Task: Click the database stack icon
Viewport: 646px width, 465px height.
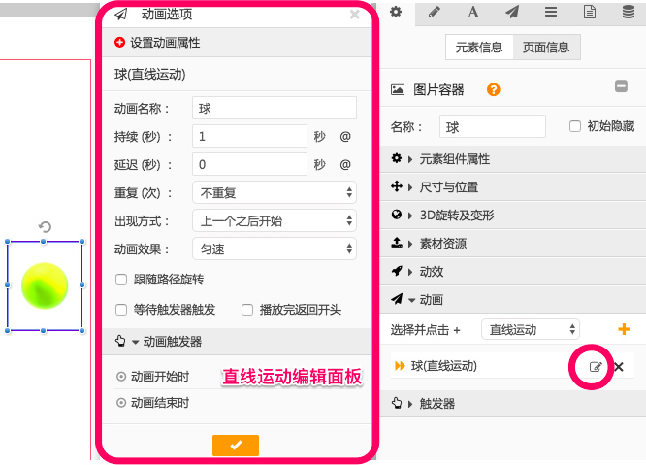Action: 628,12
